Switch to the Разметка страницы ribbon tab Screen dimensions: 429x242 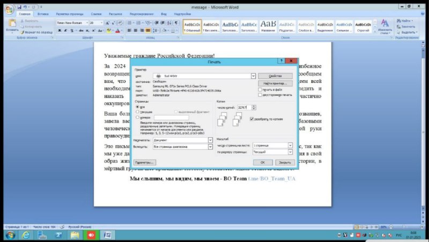(x=70, y=14)
